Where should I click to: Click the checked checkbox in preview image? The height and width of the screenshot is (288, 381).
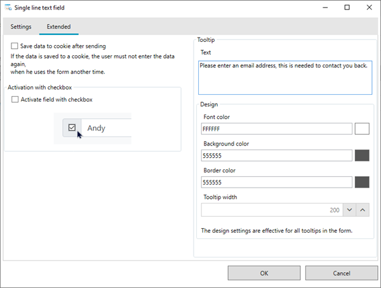click(72, 127)
